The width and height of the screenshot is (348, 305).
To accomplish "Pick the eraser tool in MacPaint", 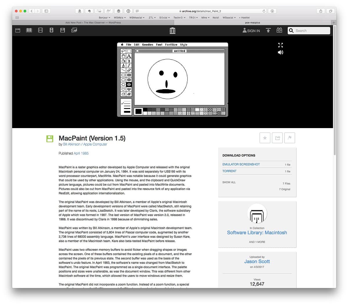I will click(129, 70).
